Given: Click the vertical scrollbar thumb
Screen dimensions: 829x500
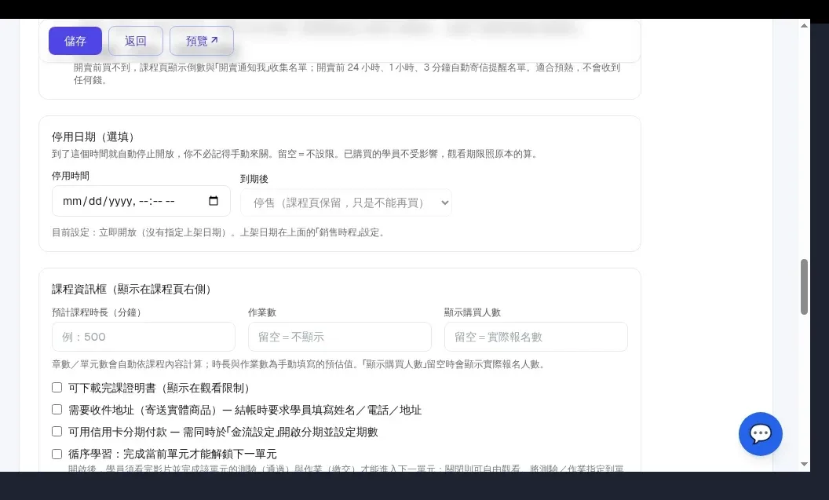Looking at the screenshot, I should tap(804, 287).
